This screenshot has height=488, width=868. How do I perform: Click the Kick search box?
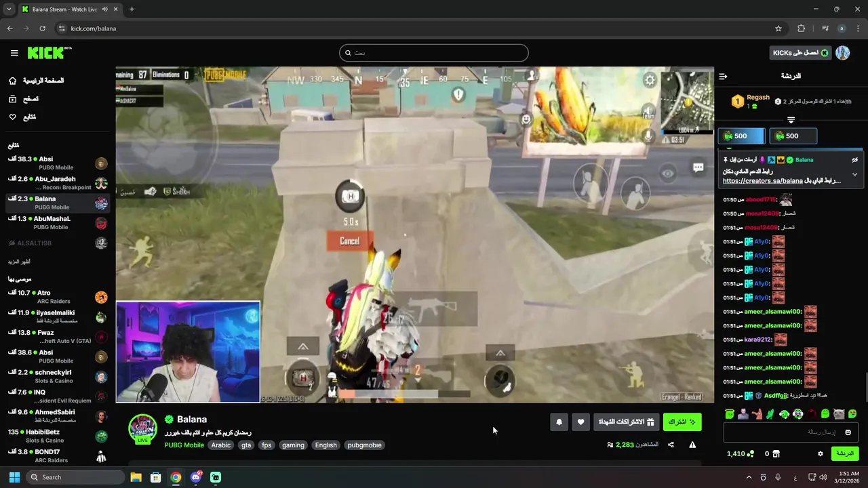434,53
